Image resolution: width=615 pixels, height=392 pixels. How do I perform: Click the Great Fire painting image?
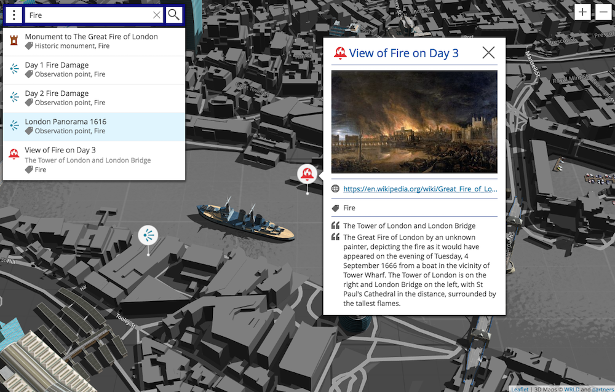pyautogui.click(x=414, y=122)
